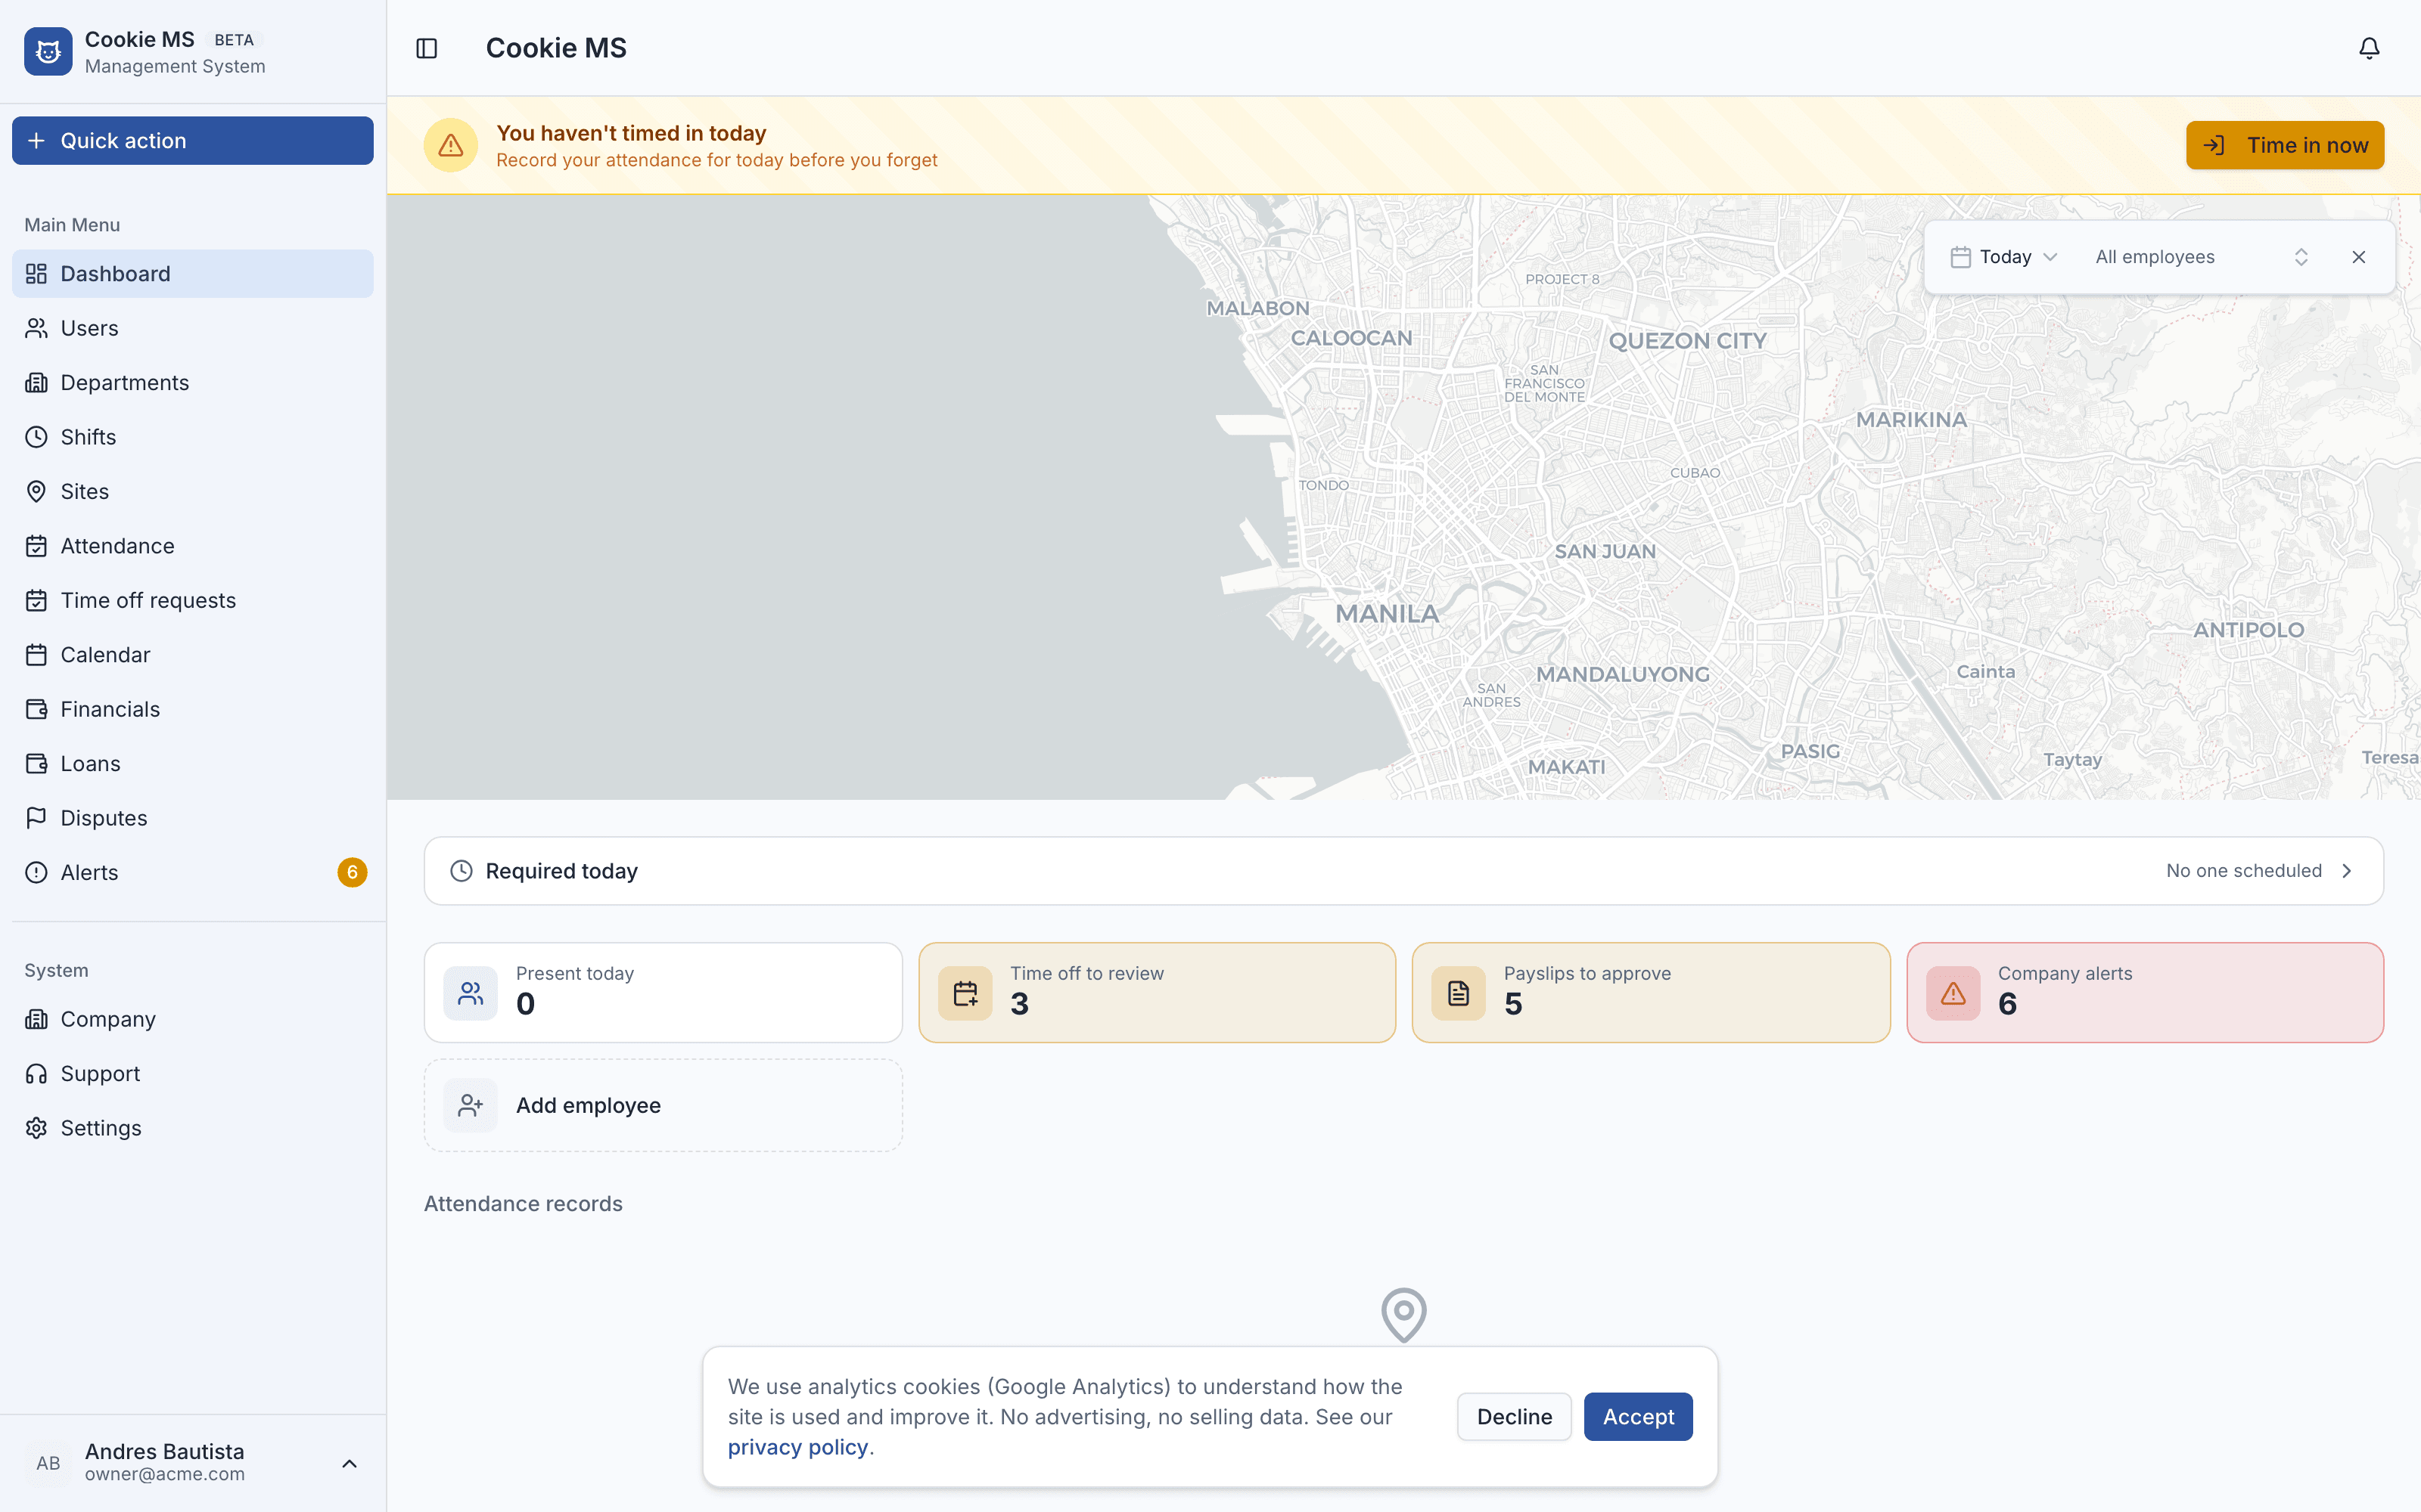This screenshot has width=2421, height=1512.
Task: Navigate to Shifts
Action: (x=193, y=437)
